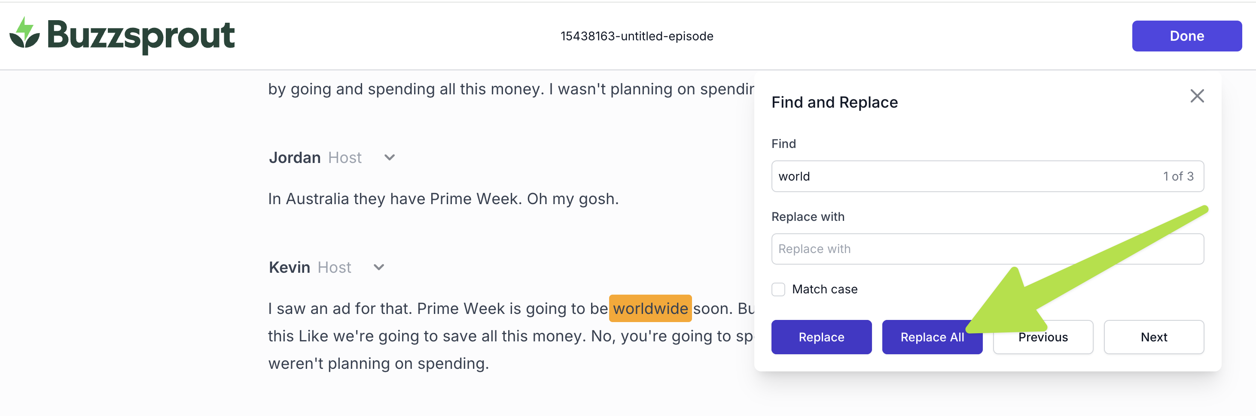The height and width of the screenshot is (416, 1256).
Task: Open the Kevin speaker dropdown chevron
Action: pos(378,267)
